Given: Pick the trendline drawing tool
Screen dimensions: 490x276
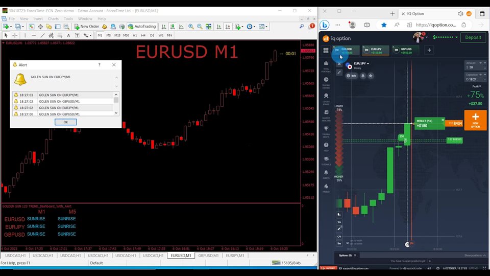Looking at the screenshot, I should point(42,35).
